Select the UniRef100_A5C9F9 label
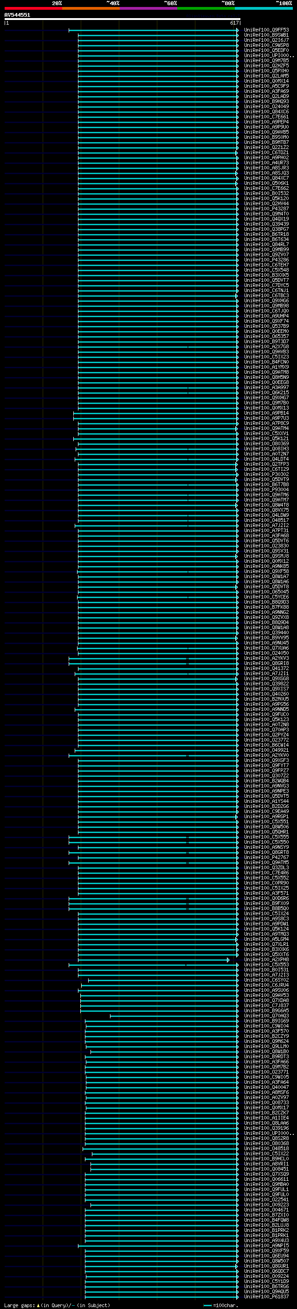 [266, 86]
